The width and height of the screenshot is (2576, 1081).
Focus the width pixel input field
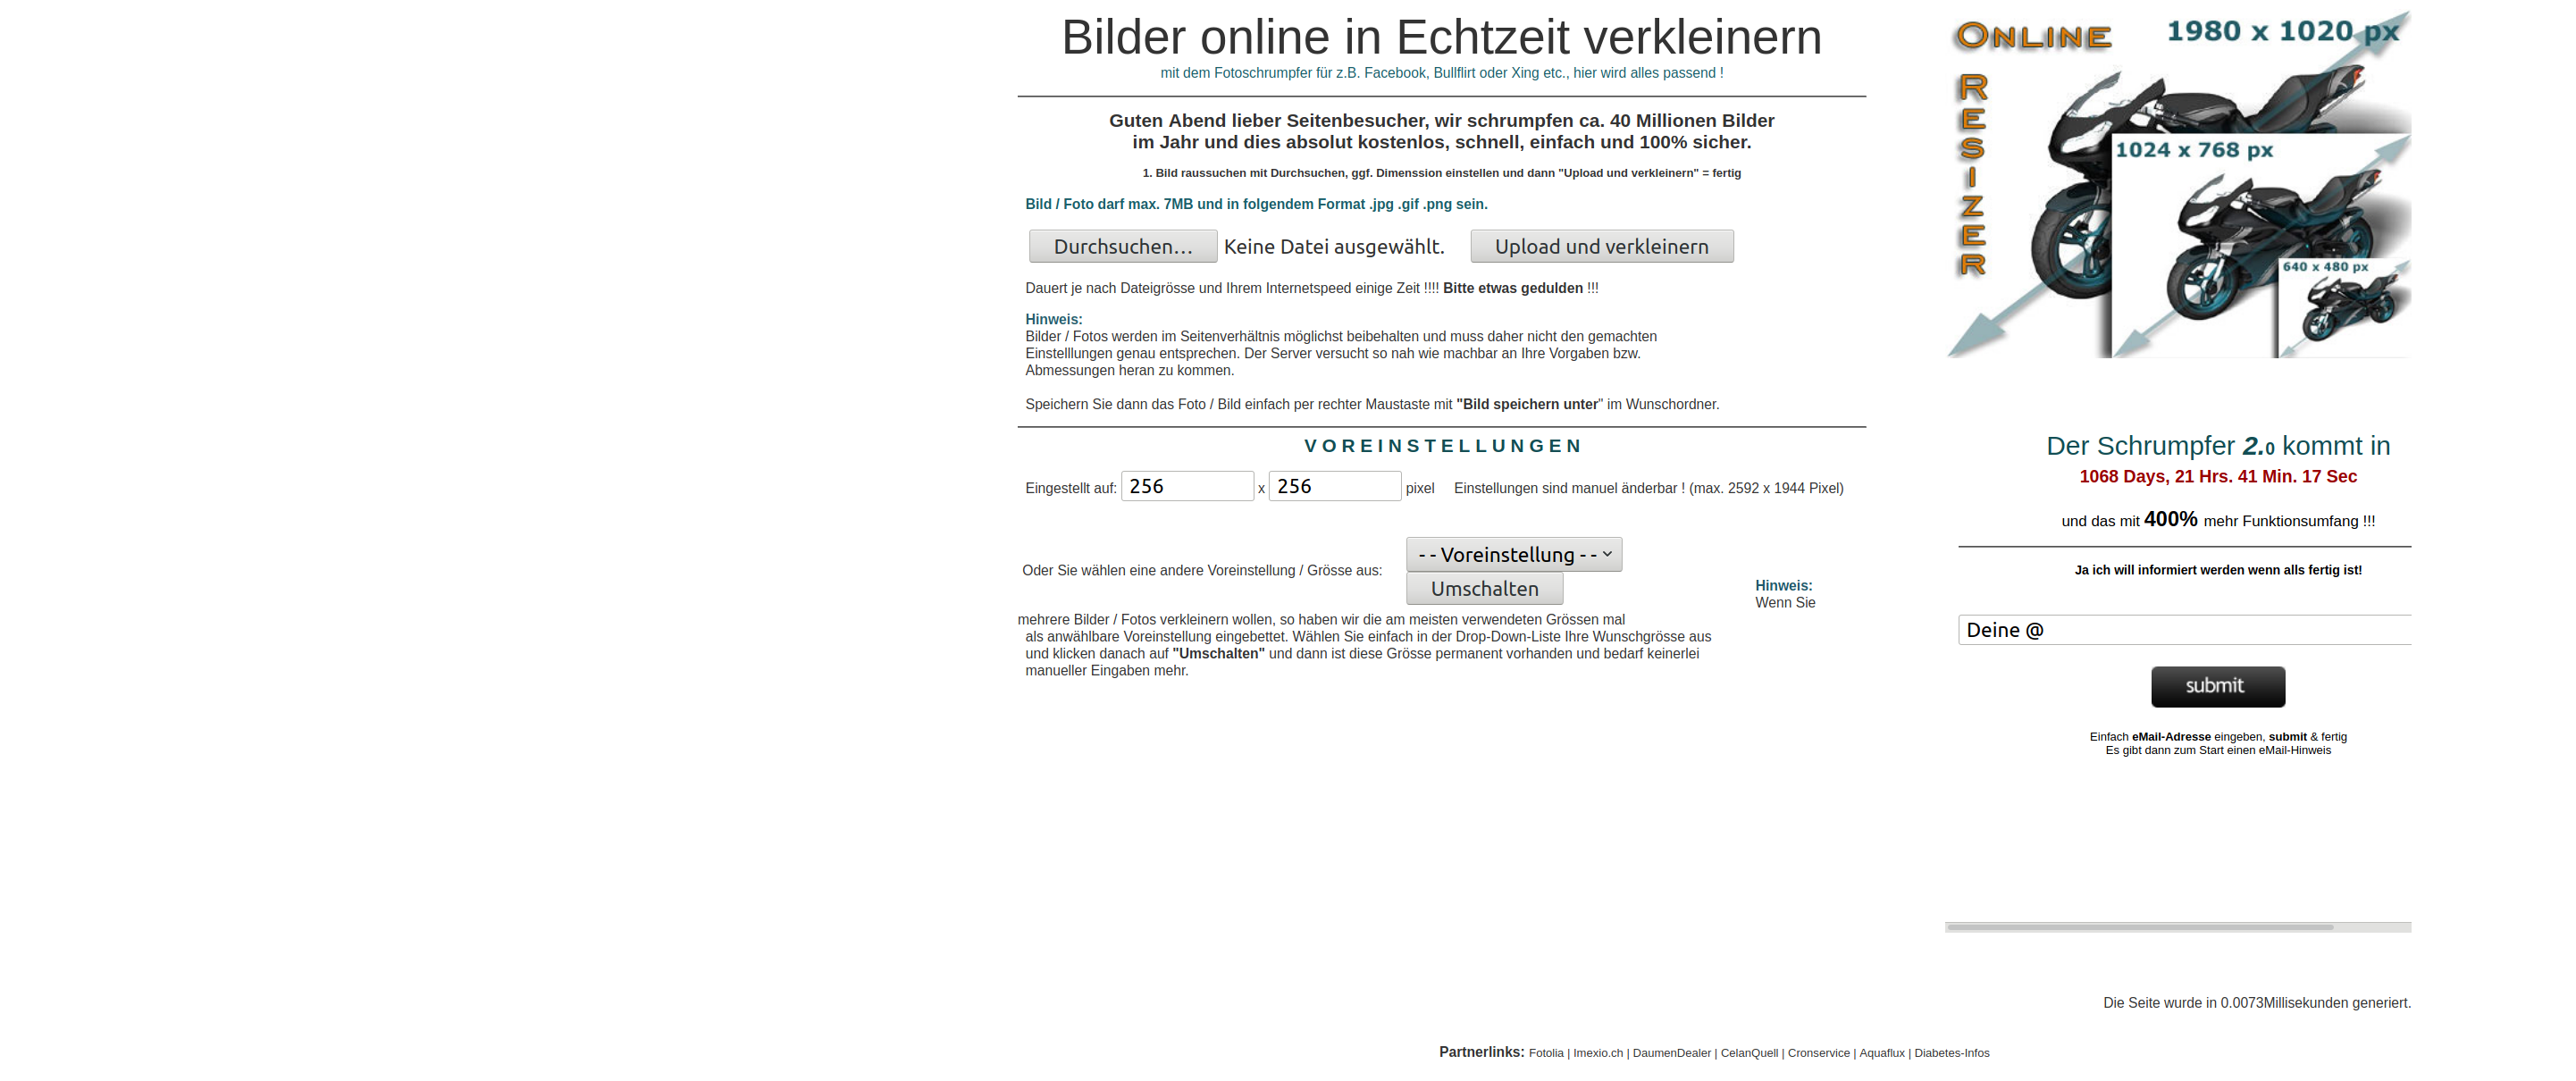click(x=1186, y=486)
